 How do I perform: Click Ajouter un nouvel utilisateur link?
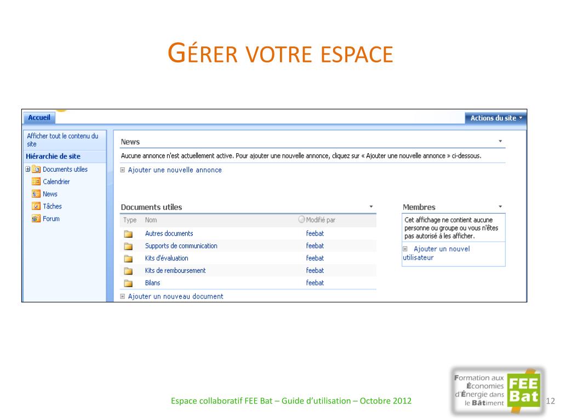tap(437, 253)
